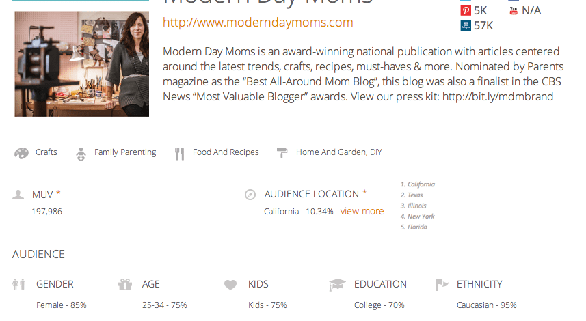Click the Audience Location compass icon
Image resolution: width=586 pixels, height=321 pixels.
pyautogui.click(x=250, y=195)
